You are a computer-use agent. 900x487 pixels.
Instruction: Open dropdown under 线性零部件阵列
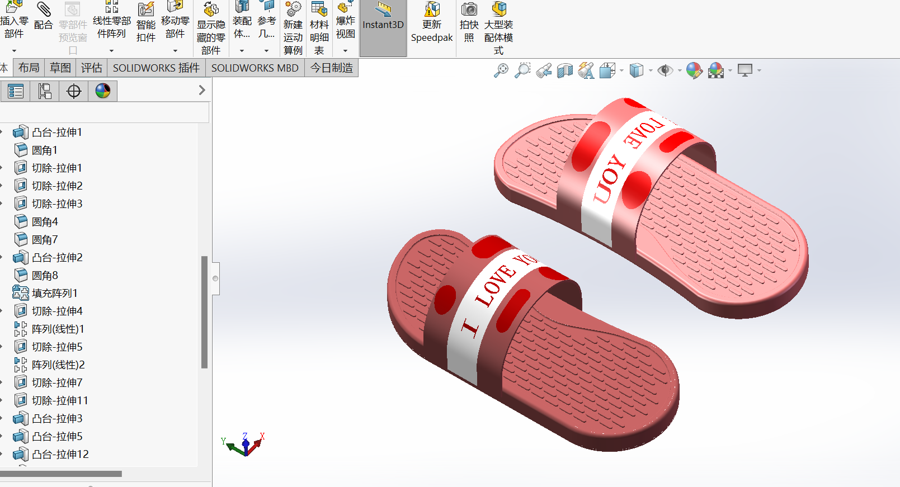point(111,51)
